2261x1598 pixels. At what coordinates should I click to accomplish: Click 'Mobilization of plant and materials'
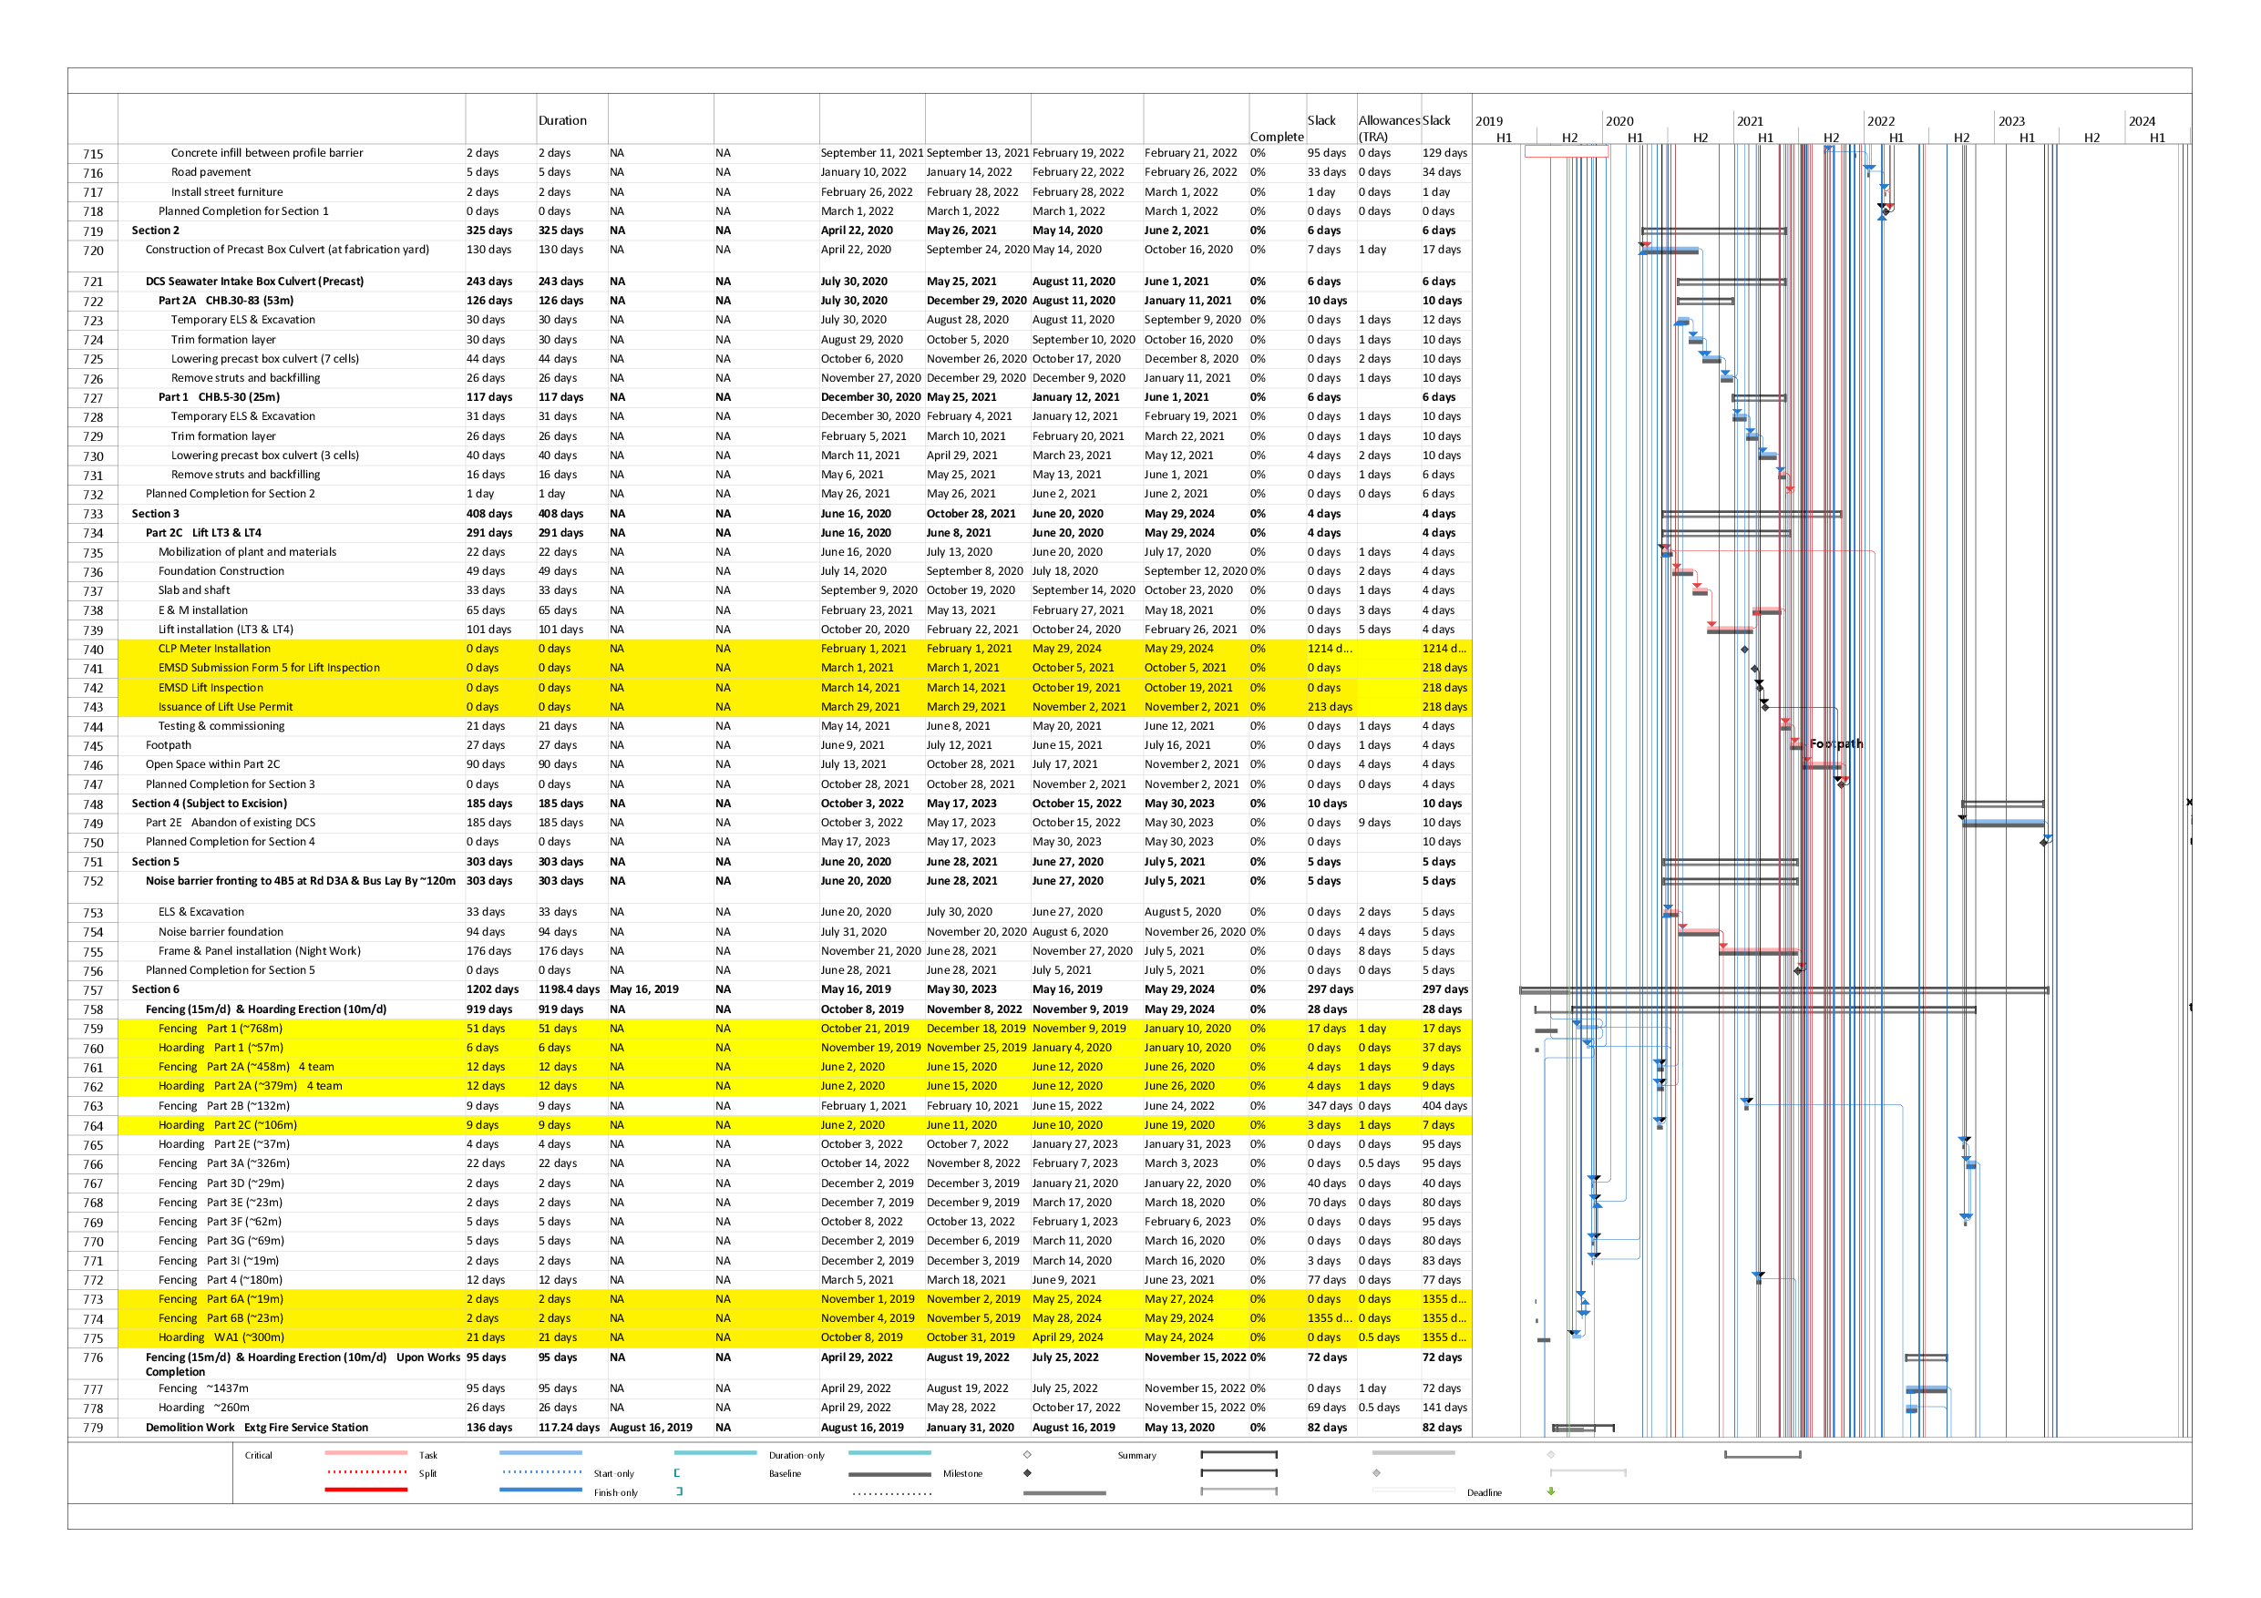point(247,551)
